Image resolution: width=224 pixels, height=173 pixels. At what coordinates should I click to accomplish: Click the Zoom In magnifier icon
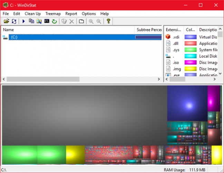coord(91,21)
